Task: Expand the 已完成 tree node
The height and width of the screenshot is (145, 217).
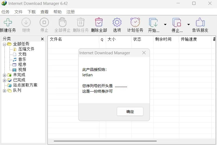Action: tap(4, 80)
